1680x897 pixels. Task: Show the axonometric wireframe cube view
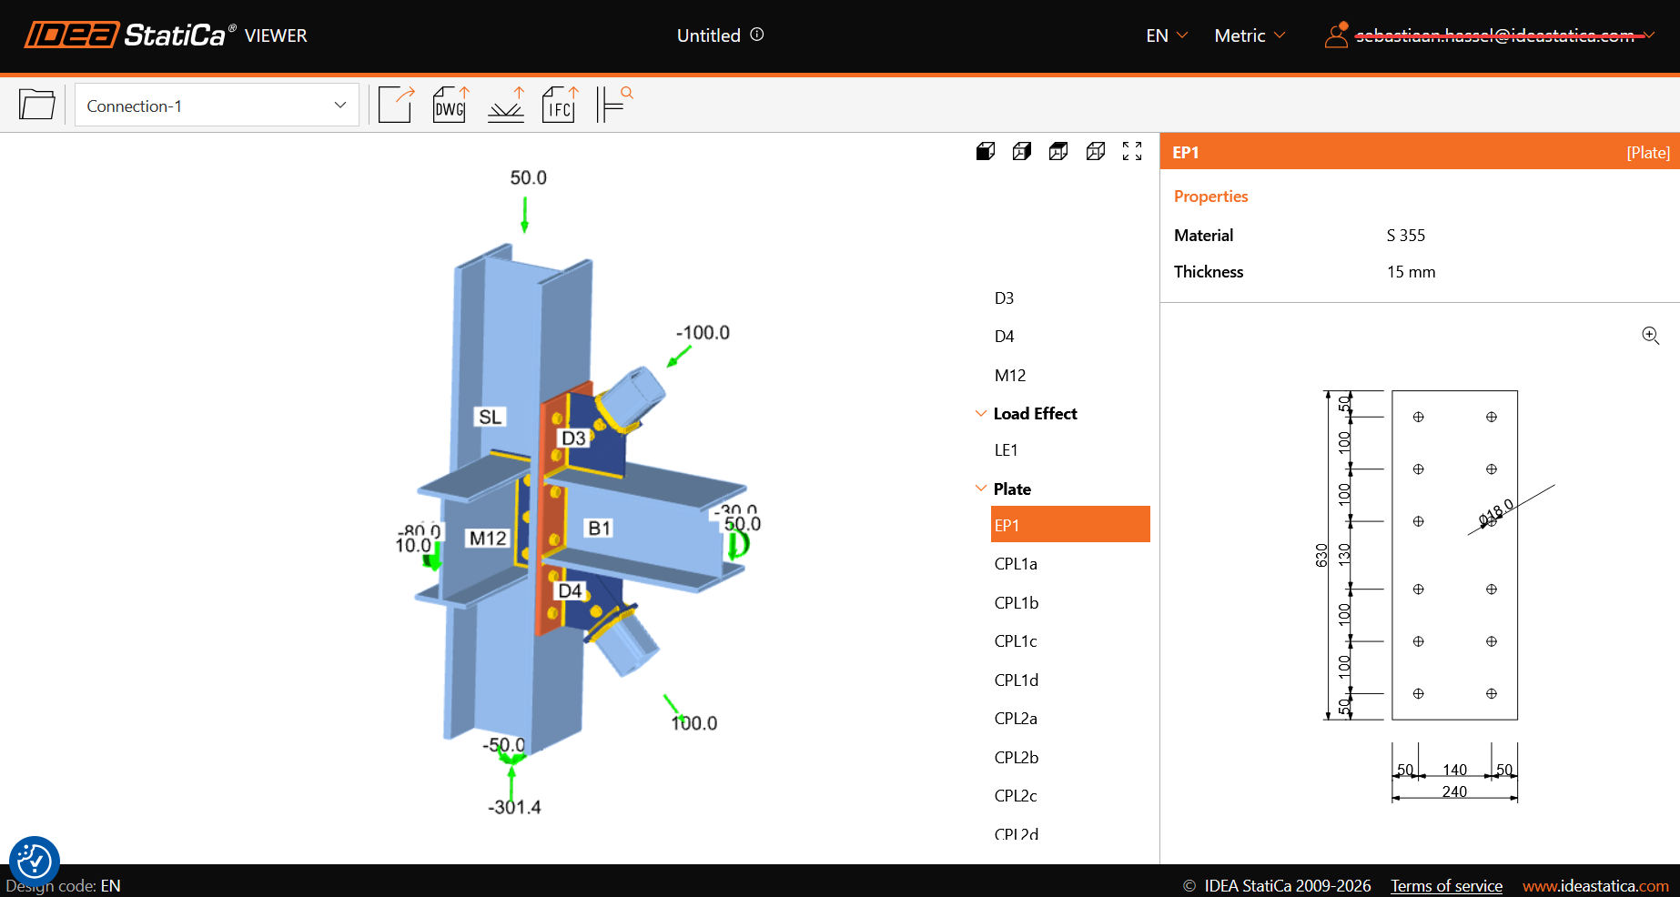pyautogui.click(x=1096, y=151)
